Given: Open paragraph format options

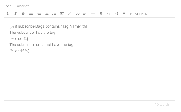Looking at the screenshot, I should point(101,14).
